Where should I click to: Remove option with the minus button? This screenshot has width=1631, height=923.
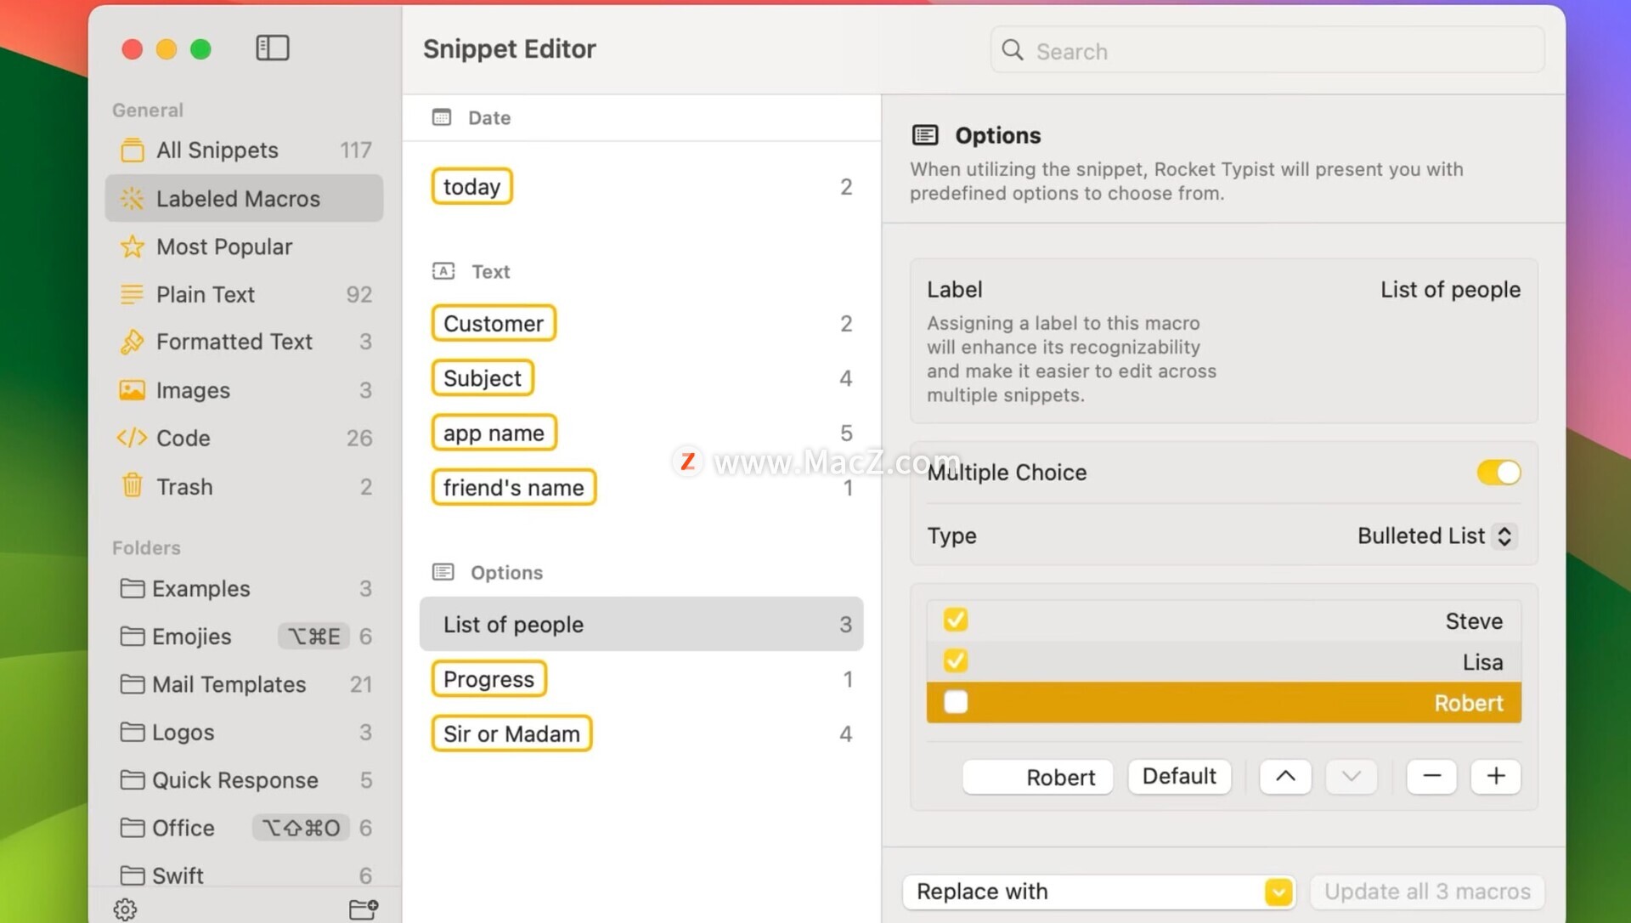[1431, 776]
